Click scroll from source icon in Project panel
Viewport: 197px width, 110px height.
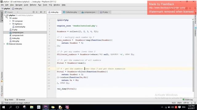click(34, 12)
